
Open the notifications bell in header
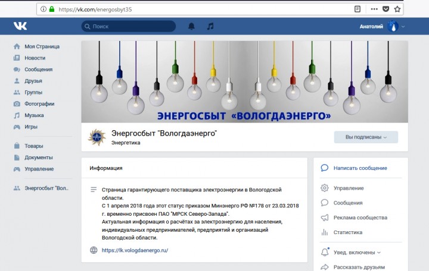191,26
